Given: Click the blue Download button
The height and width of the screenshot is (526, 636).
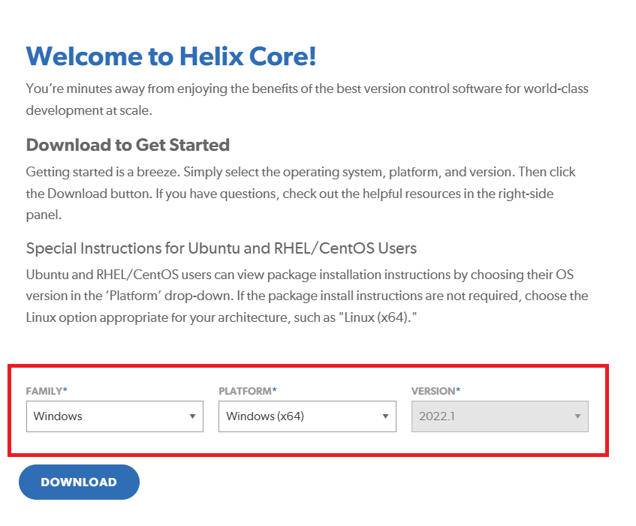Looking at the screenshot, I should point(79,482).
